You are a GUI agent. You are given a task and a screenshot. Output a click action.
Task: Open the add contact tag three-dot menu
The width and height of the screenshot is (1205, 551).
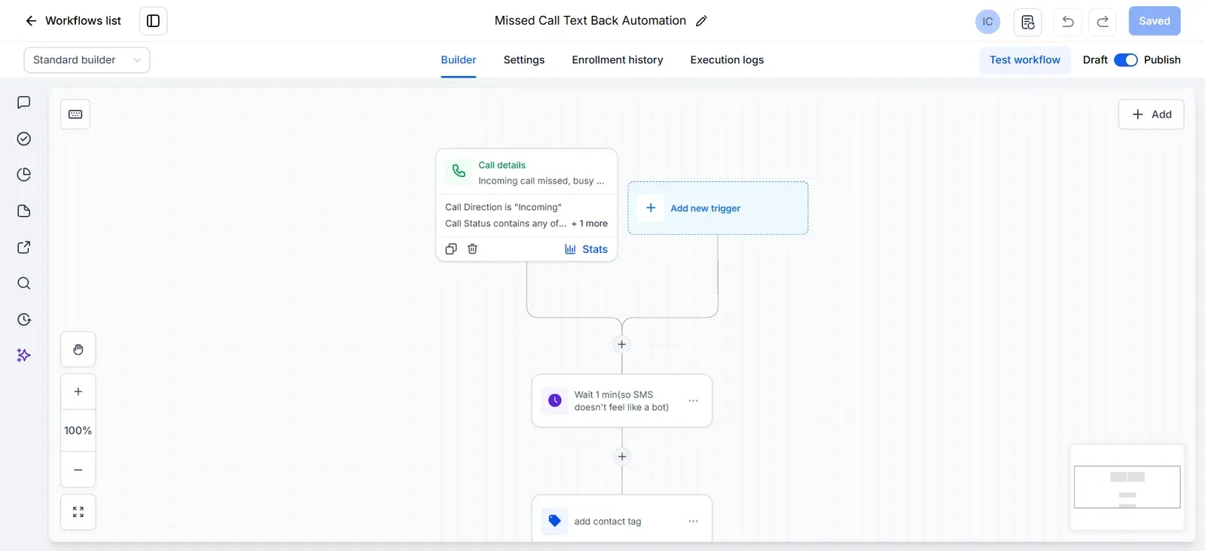tap(694, 522)
